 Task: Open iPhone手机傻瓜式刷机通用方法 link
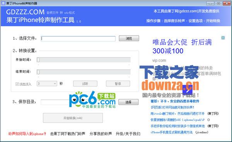(172, 132)
